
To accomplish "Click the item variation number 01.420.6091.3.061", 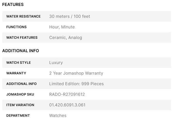I will tap(67, 105).
